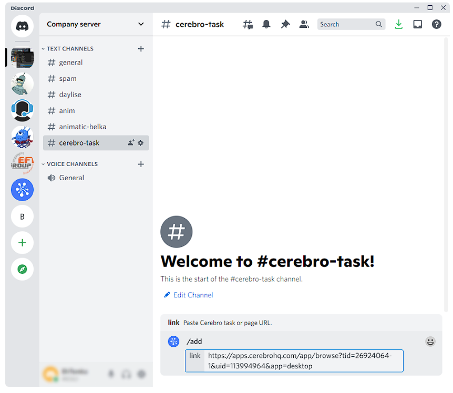Open Discord help
The height and width of the screenshot is (393, 453).
pos(437,24)
